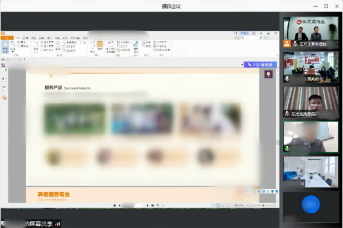Click the PDF编辑器 button
The width and height of the screenshot is (343, 228).
point(260,65)
